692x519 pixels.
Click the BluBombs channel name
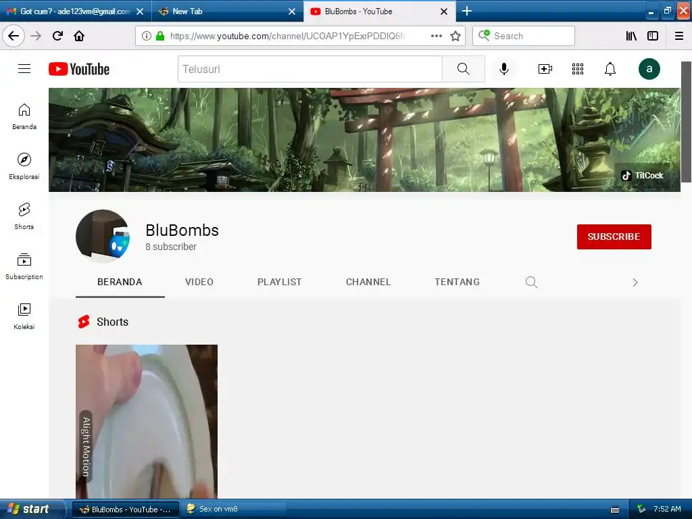point(182,230)
